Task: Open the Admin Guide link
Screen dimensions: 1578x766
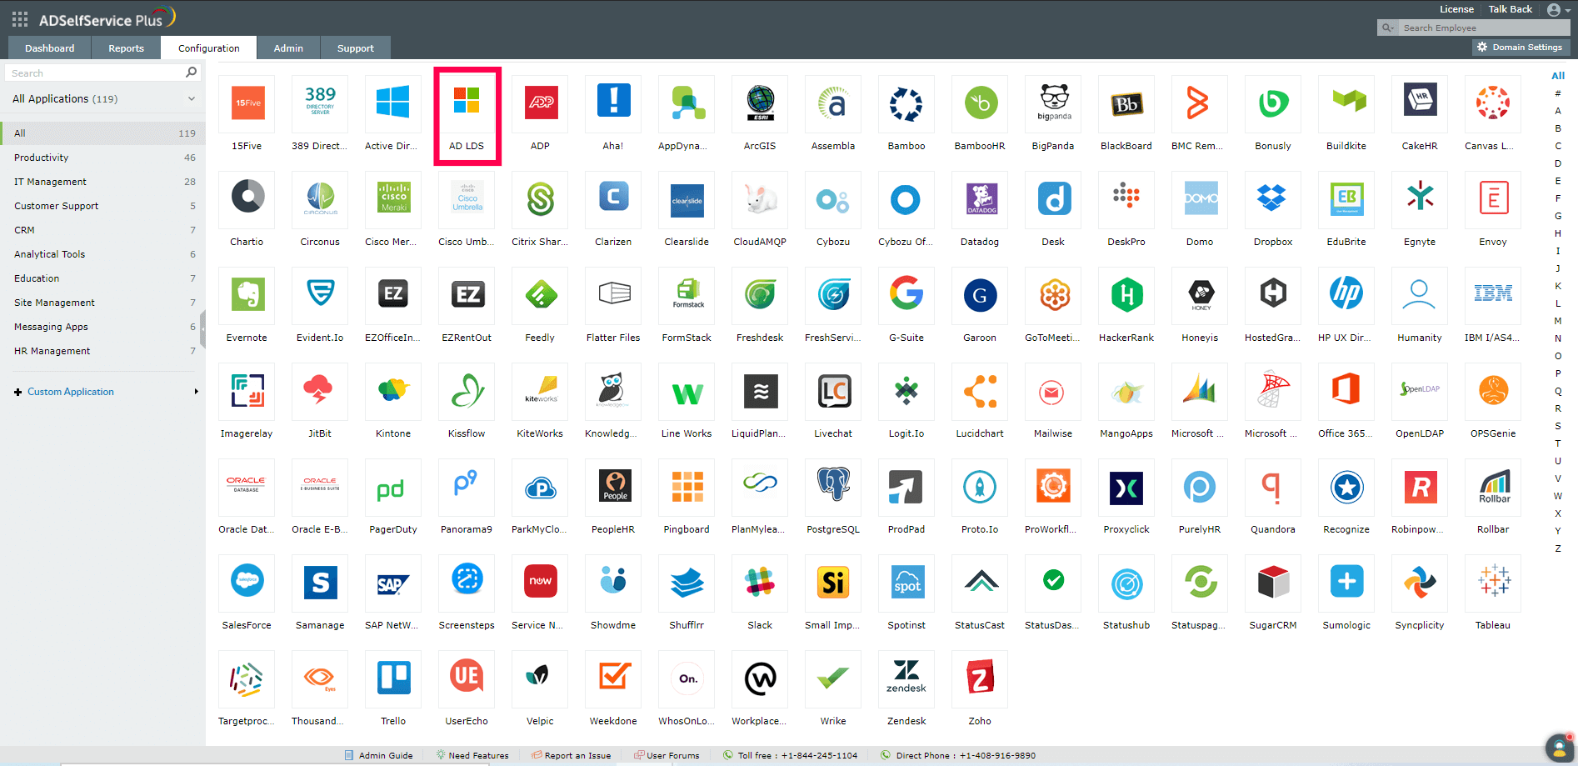Action: (x=379, y=756)
